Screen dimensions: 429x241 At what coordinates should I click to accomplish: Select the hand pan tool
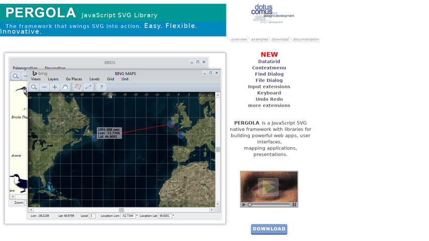[65, 87]
